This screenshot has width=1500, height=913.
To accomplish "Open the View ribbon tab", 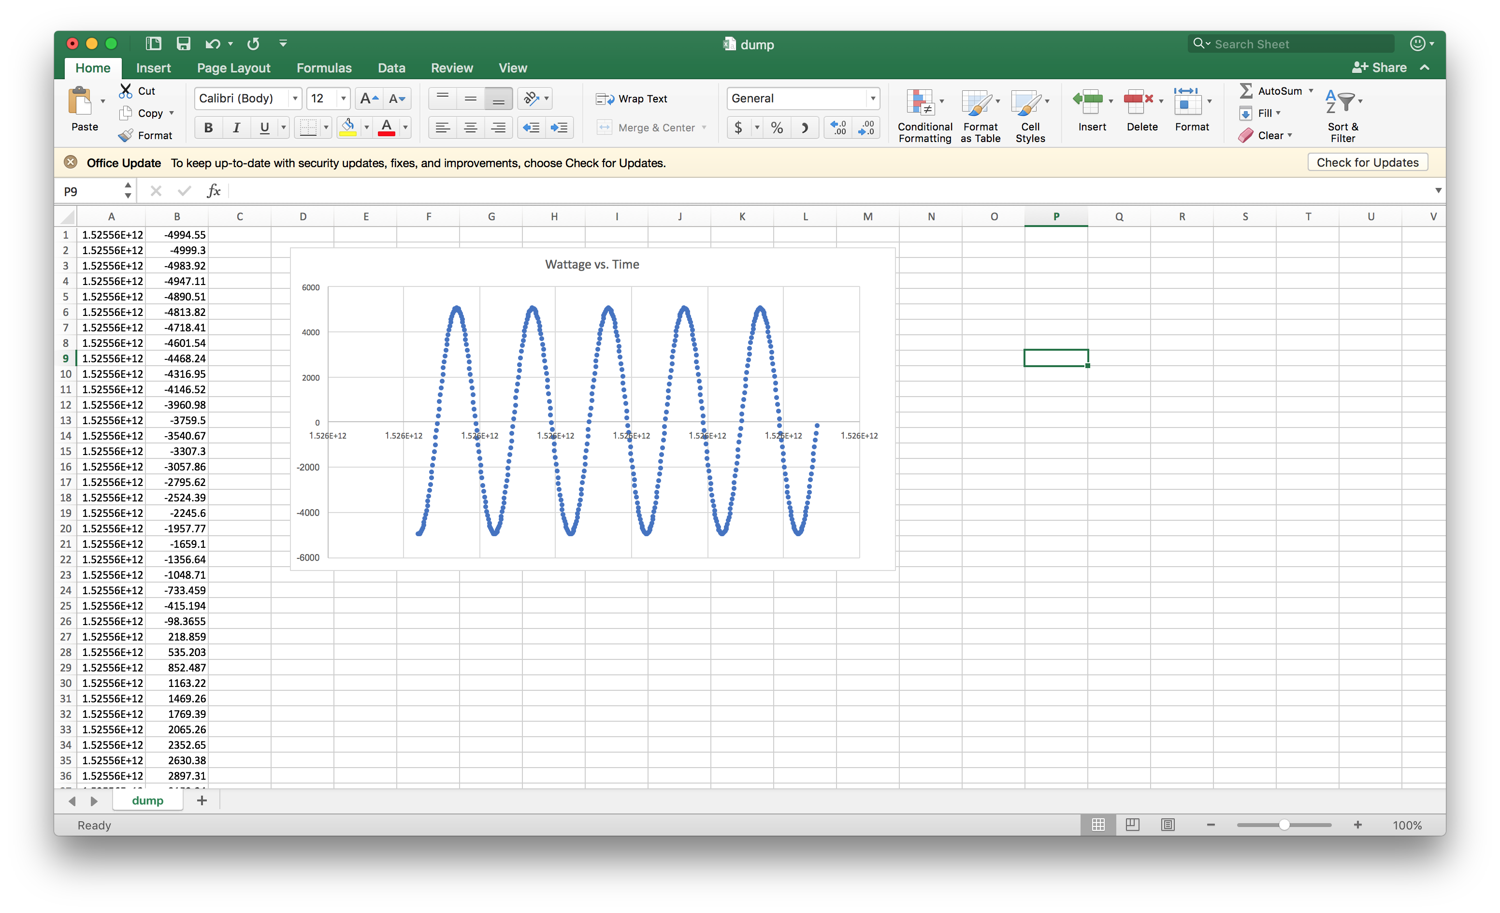I will pyautogui.click(x=513, y=68).
